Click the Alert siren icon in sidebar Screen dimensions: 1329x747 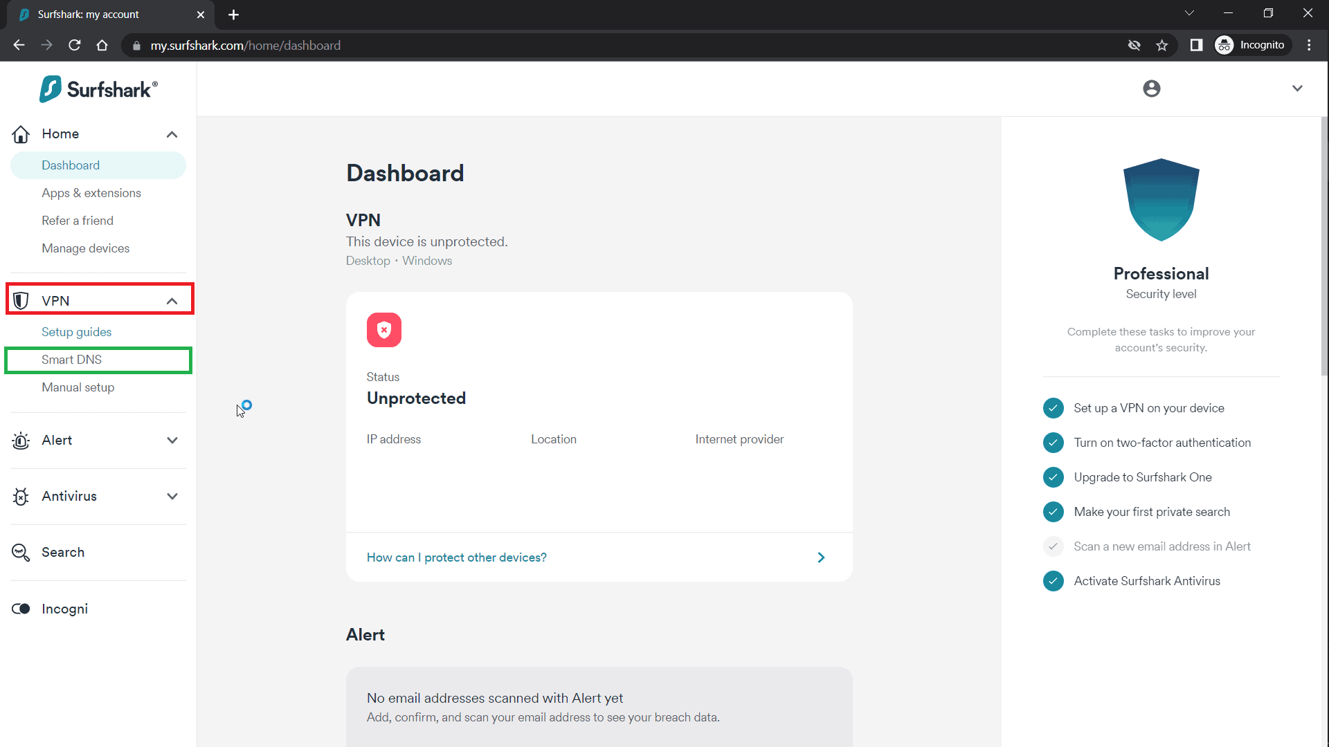click(x=21, y=441)
